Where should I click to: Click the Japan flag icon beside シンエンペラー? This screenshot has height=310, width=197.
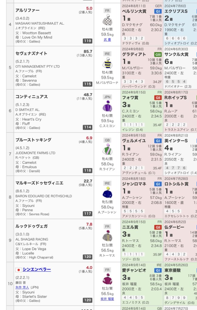[18, 270]
